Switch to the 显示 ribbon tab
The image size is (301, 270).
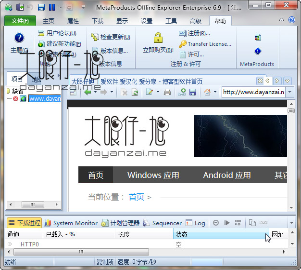(x=122, y=21)
